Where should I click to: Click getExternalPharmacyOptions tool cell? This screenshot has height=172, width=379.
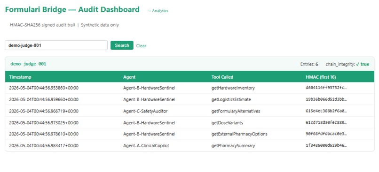click(239, 134)
